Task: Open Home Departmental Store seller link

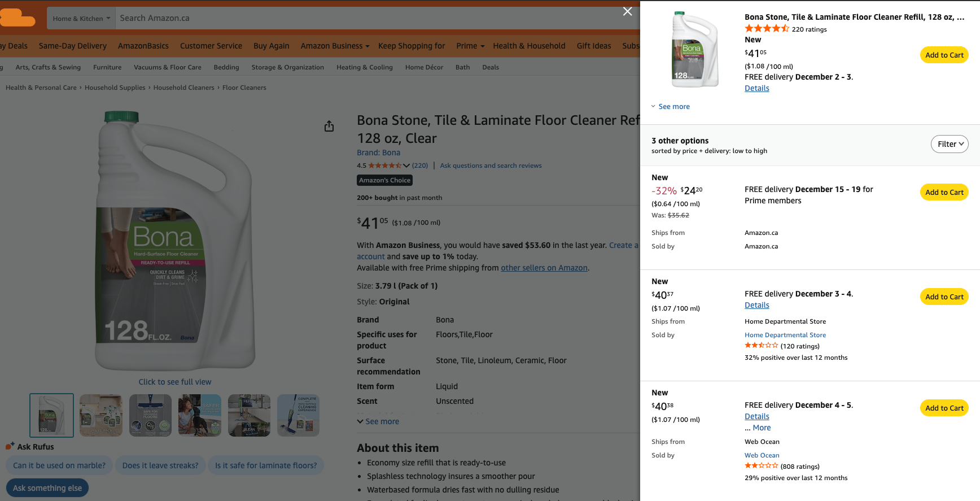Action: pos(785,335)
